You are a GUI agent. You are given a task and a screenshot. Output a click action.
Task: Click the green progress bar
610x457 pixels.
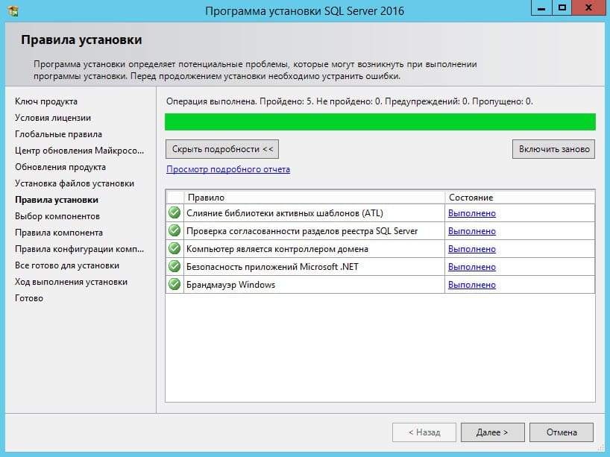click(380, 122)
